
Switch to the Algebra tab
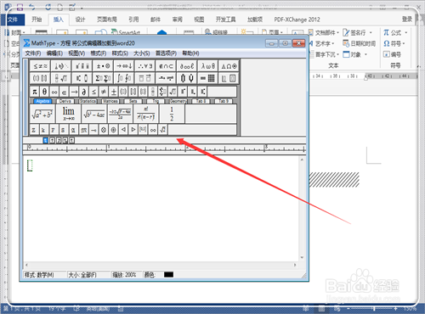(42, 101)
